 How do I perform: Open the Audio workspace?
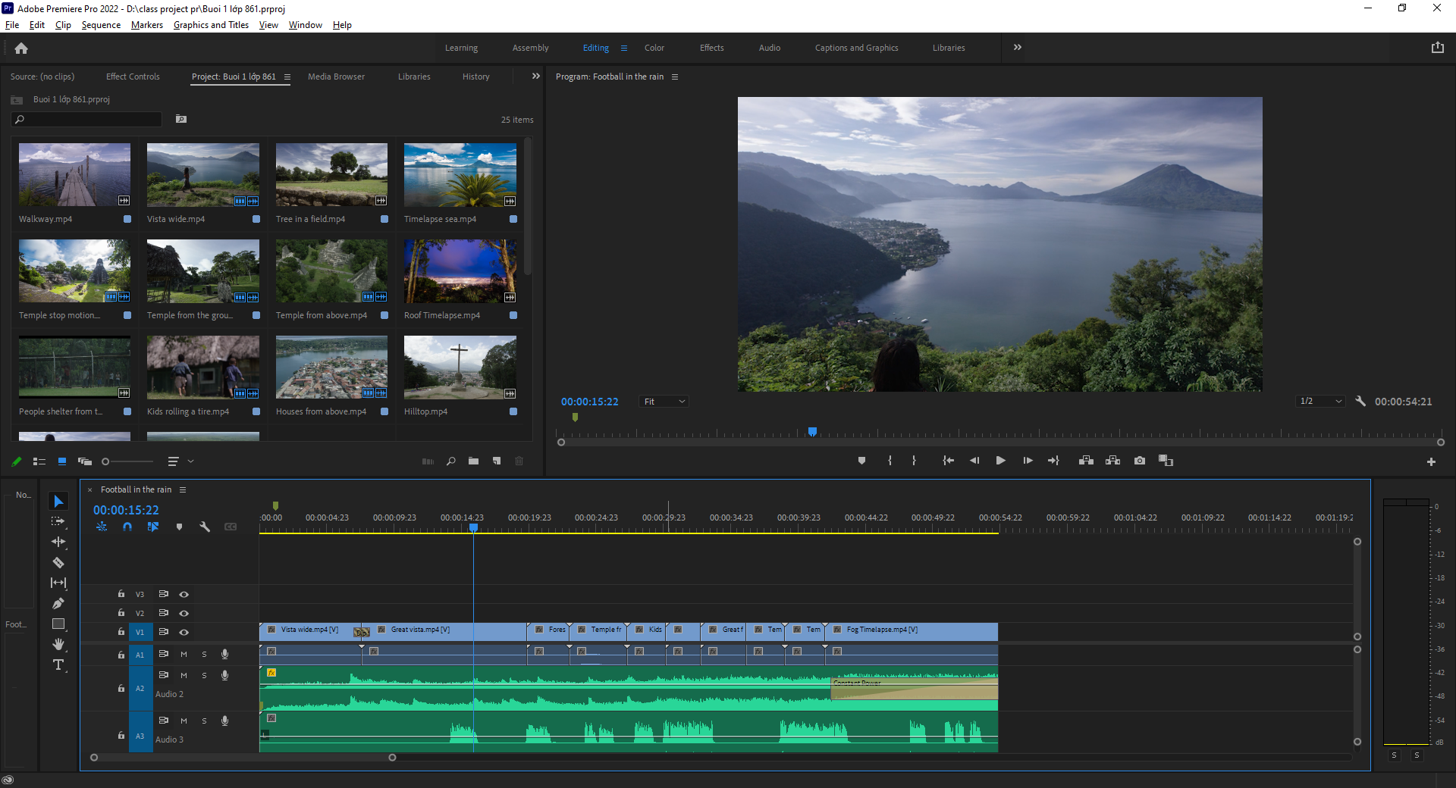coord(770,48)
